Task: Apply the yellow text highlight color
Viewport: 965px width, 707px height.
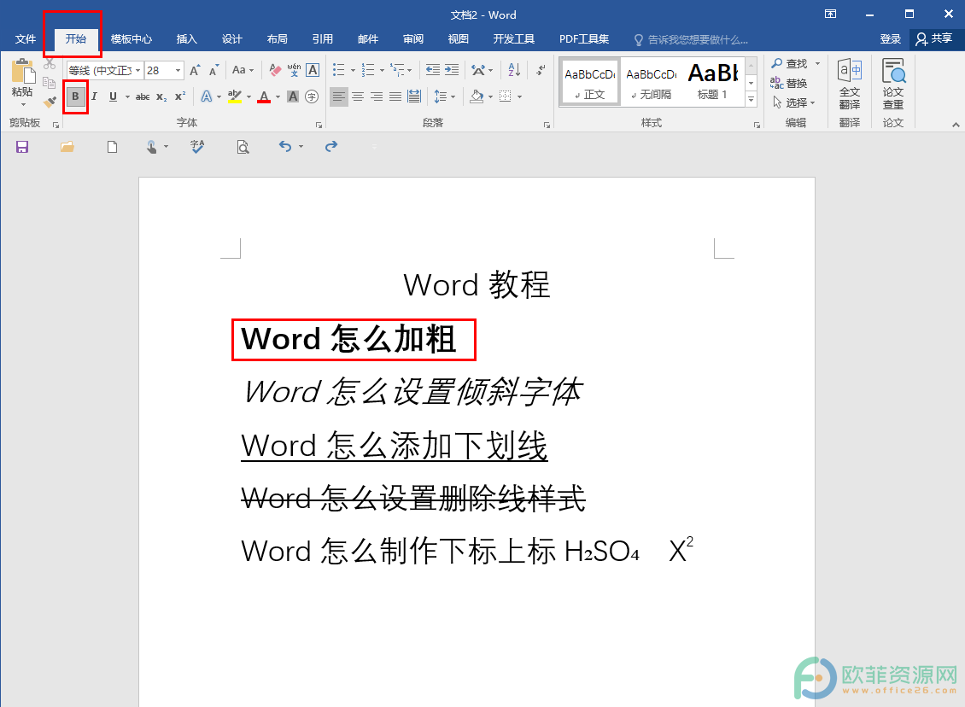Action: pyautogui.click(x=235, y=96)
